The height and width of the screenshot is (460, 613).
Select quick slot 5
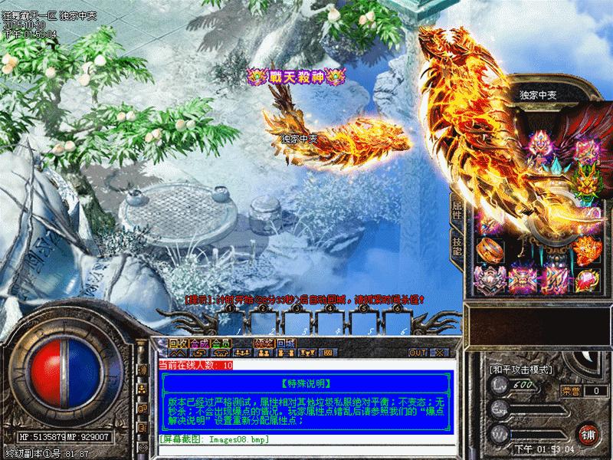pyautogui.click(x=364, y=323)
